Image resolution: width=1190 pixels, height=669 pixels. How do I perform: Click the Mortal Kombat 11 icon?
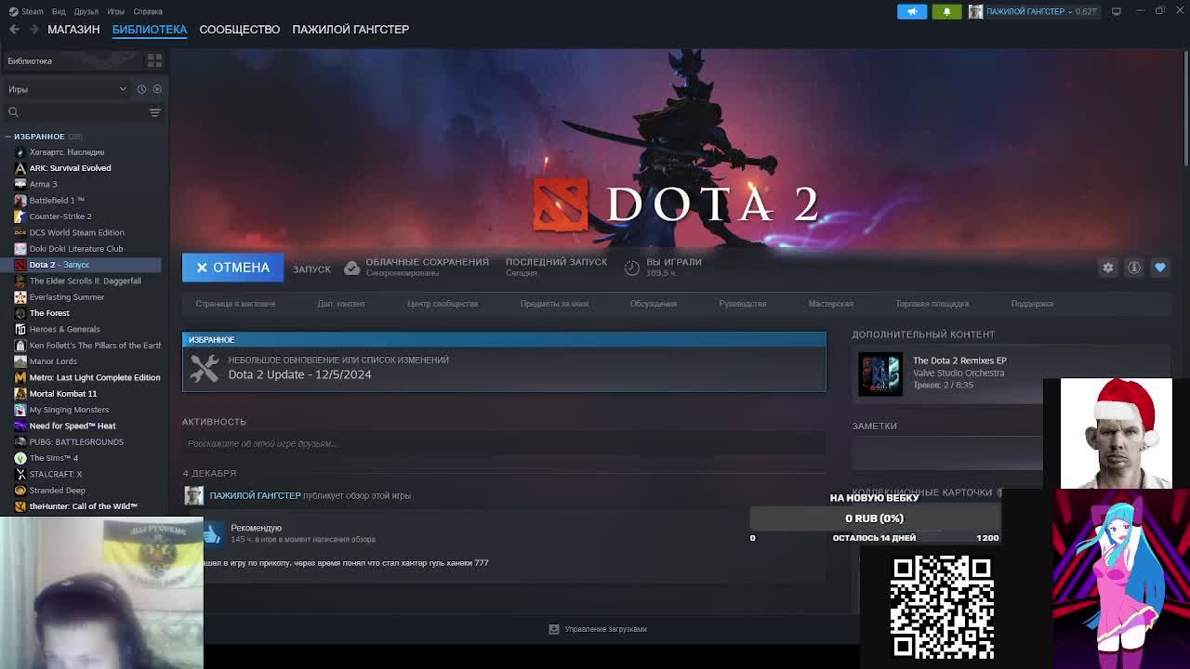[20, 394]
